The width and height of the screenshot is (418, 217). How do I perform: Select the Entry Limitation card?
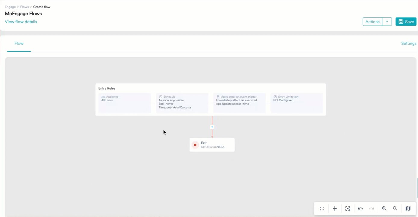pos(297,103)
